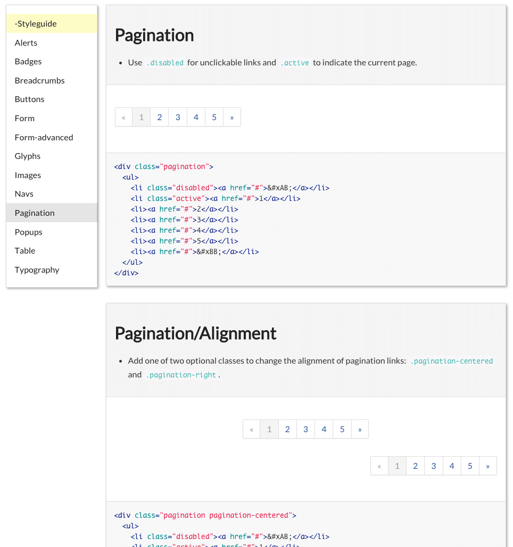Select page 2 in the right-aligned pagination

(415, 466)
